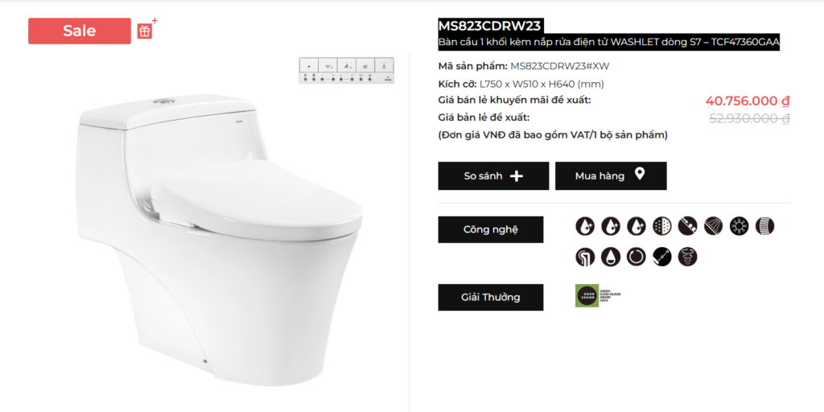Click the shower spray technology icon

click(x=714, y=226)
